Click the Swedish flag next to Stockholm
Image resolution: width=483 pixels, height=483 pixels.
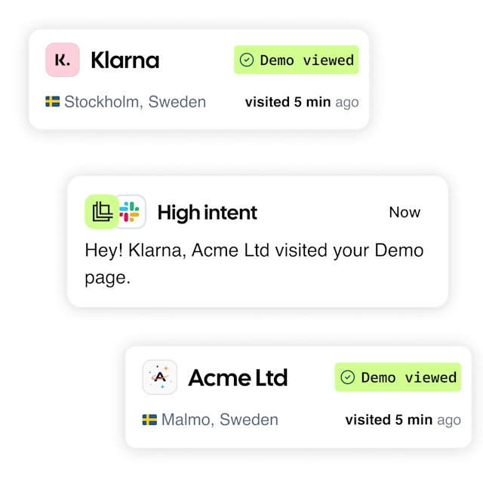click(53, 102)
